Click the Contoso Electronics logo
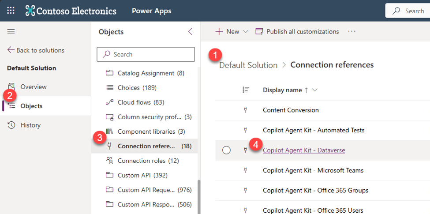 coord(71,11)
